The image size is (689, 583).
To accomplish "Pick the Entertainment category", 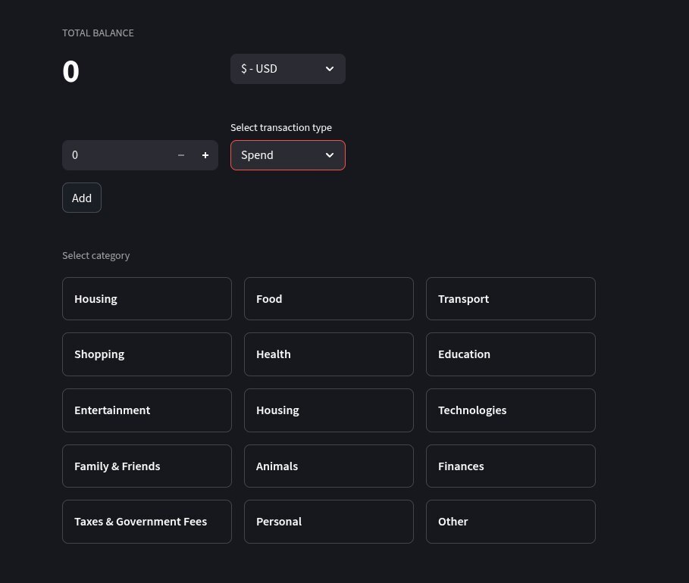I will [x=147, y=410].
